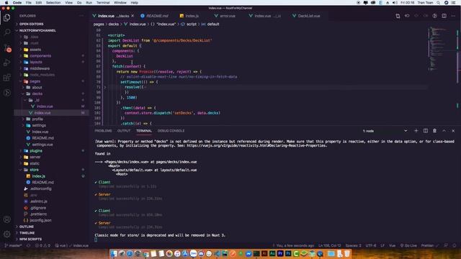Open the PROBLEMS panel tab
461x259 pixels.
coord(103,131)
